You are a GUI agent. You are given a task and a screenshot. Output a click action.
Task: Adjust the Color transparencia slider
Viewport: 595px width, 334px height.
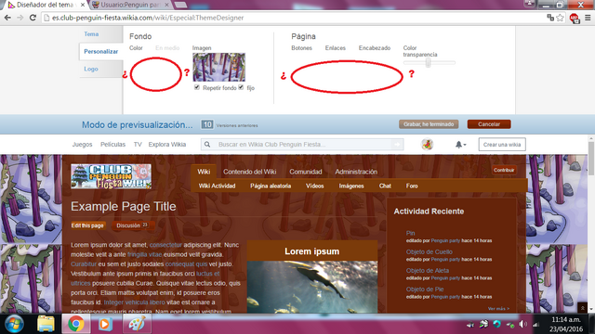[x=429, y=62]
